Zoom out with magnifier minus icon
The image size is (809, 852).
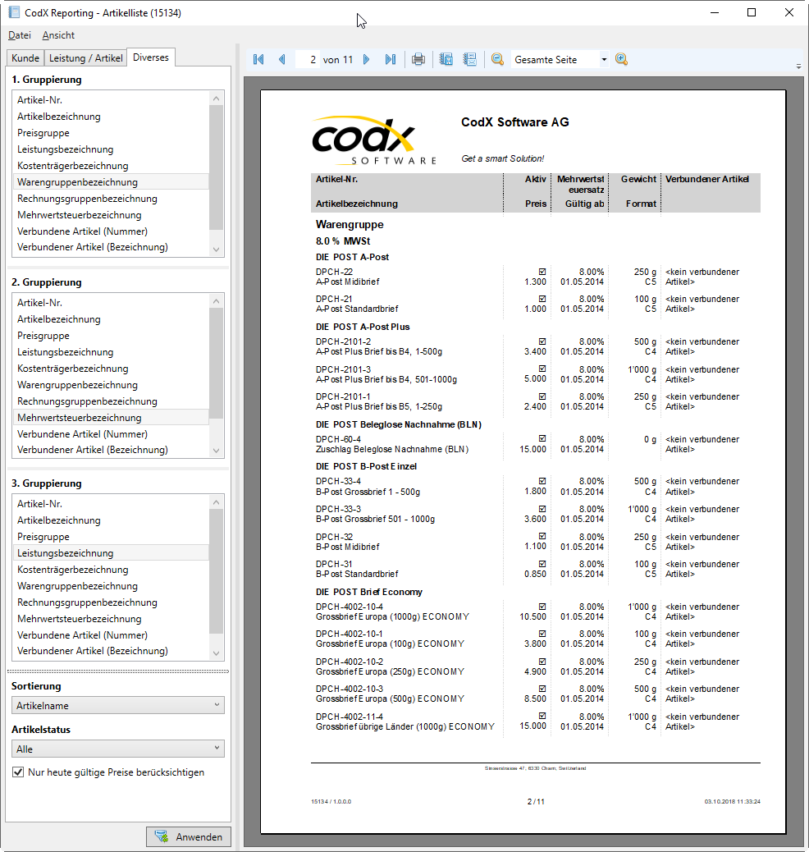click(497, 59)
